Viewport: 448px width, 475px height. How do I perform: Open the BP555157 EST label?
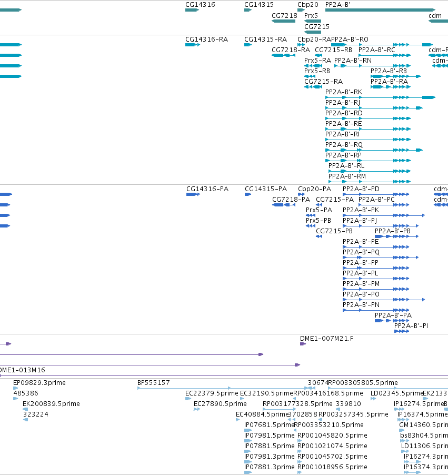154,383
